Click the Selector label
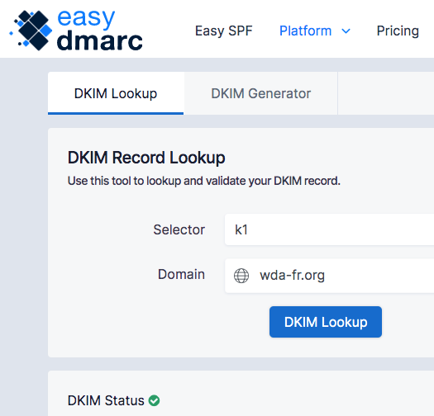The height and width of the screenshot is (416, 434). (x=179, y=229)
